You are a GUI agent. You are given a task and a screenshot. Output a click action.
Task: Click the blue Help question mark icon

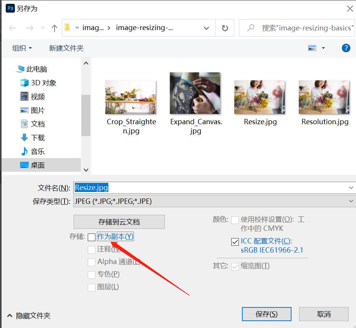tap(345, 48)
